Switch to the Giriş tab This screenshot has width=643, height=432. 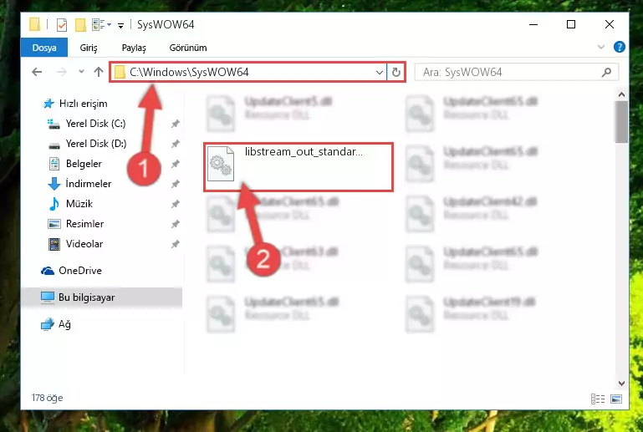89,48
